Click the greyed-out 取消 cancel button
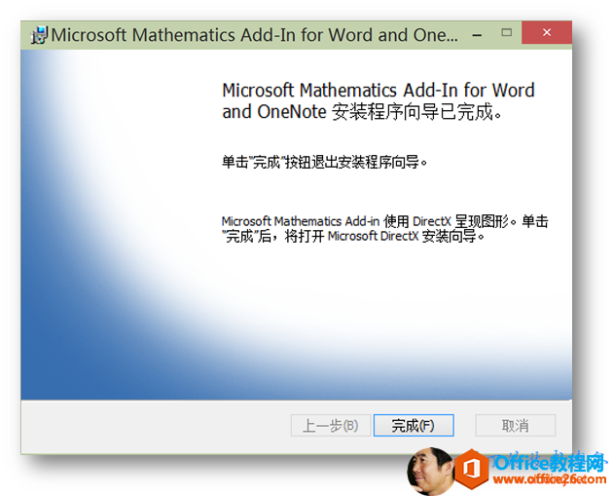Viewport: 613px width, 496px height. 516,425
